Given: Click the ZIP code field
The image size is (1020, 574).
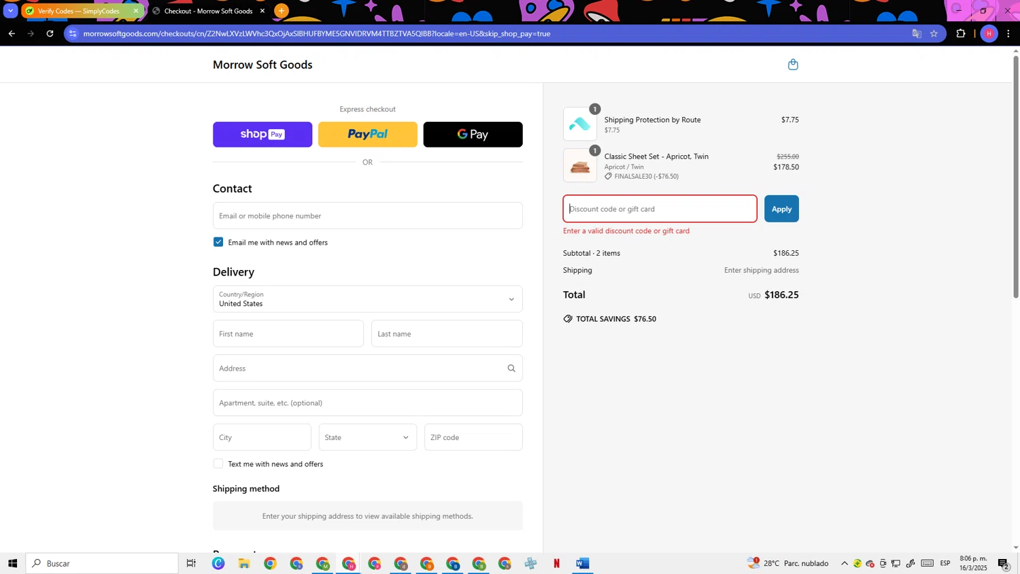Looking at the screenshot, I should [x=473, y=437].
